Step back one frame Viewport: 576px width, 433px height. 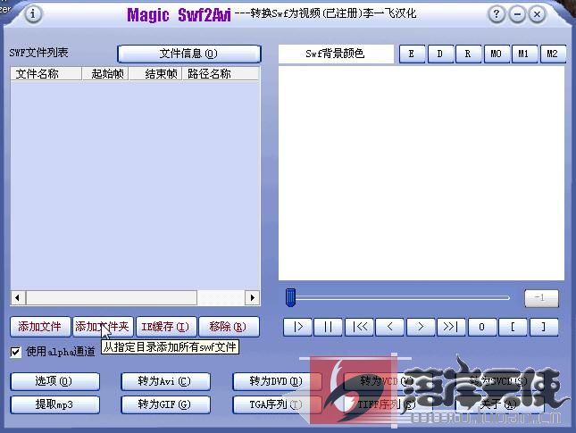tap(390, 327)
